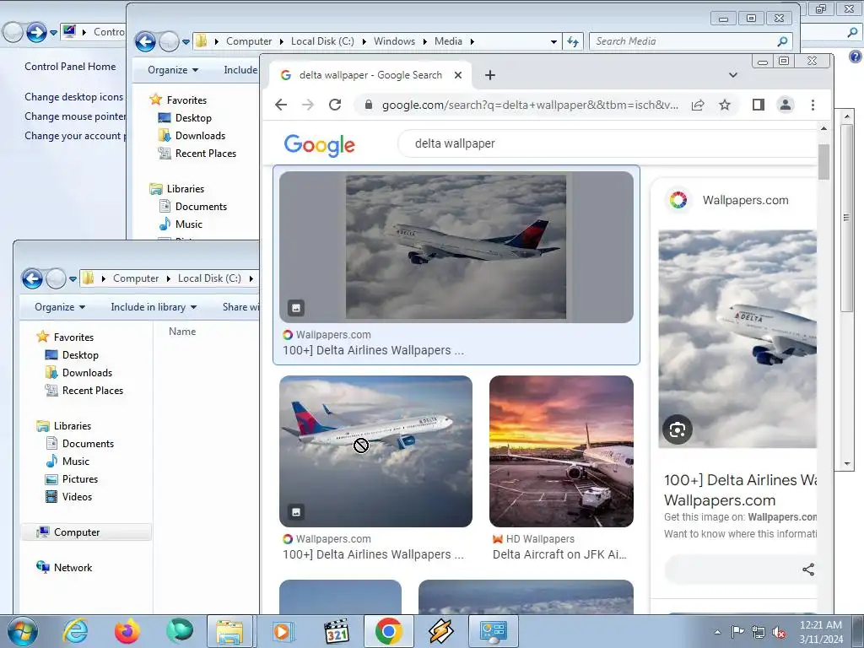The width and height of the screenshot is (864, 648).
Task: Open Action Center flag icon
Action: coord(737,631)
